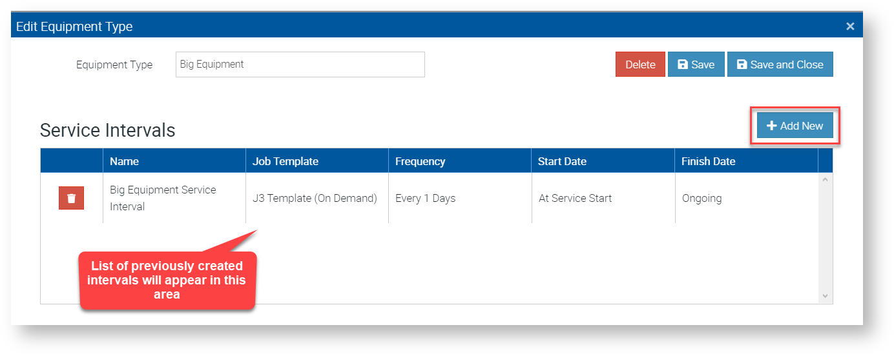
Task: Close the Edit Equipment Type dialog
Action: tap(850, 26)
